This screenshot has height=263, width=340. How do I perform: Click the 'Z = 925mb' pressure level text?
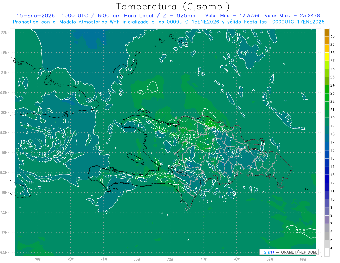[x=179, y=16]
